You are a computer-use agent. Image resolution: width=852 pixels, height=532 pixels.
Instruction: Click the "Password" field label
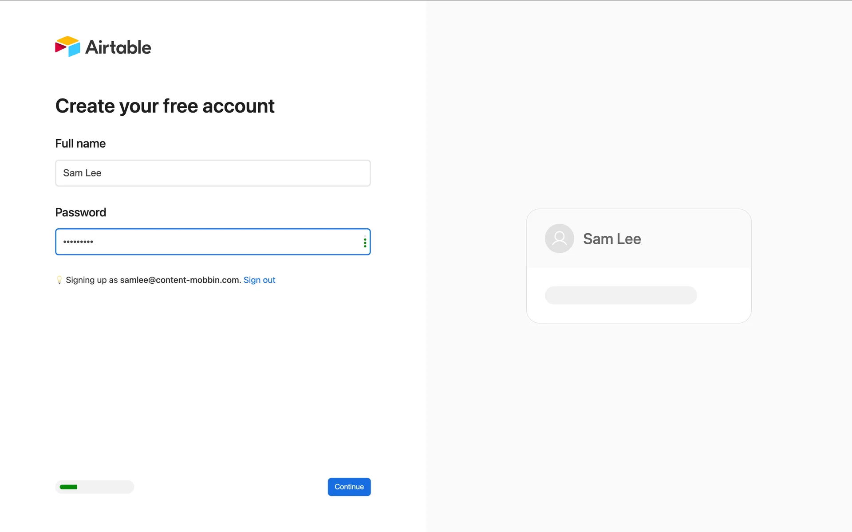coord(80,212)
